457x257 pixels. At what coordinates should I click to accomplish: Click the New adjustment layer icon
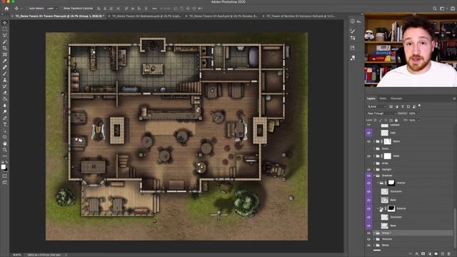pyautogui.click(x=430, y=254)
